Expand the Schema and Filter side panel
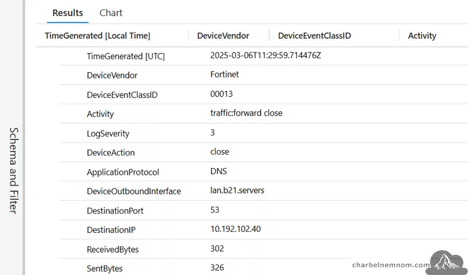 (13, 170)
